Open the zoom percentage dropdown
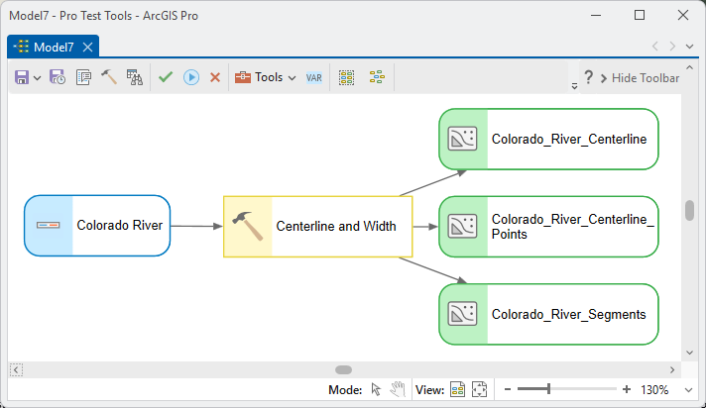 (689, 390)
